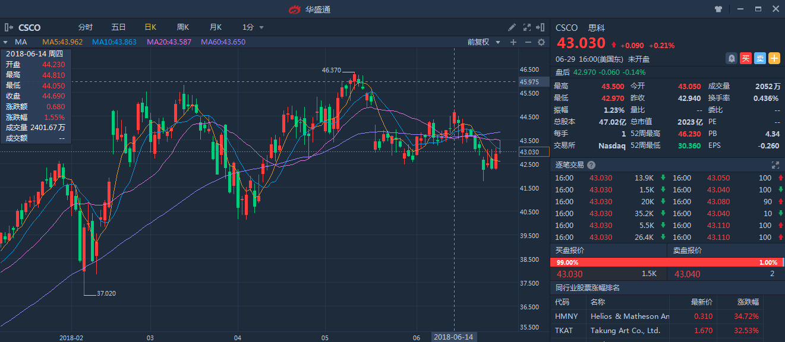The height and width of the screenshot is (342, 785).
Task: Switch to the 周K weekly tab
Action: [x=182, y=27]
